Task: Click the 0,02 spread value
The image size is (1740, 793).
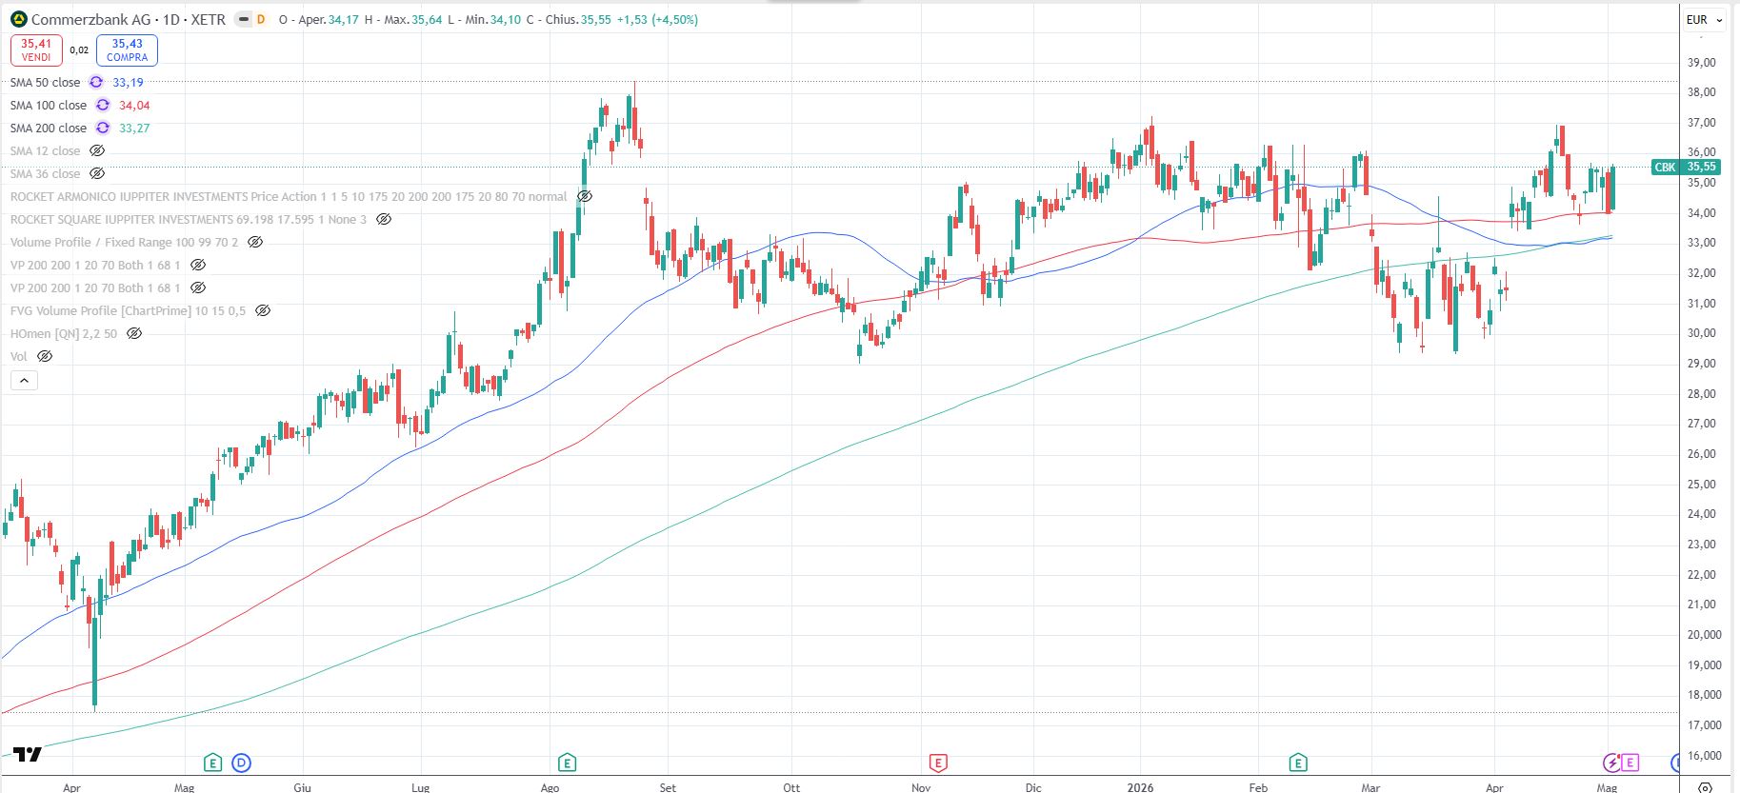Action: [x=79, y=50]
